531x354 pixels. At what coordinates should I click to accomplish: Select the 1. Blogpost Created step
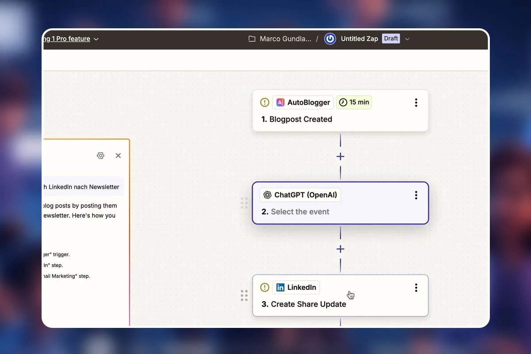340,111
